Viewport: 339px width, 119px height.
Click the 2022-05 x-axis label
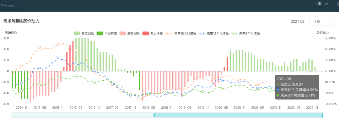coord(294,107)
